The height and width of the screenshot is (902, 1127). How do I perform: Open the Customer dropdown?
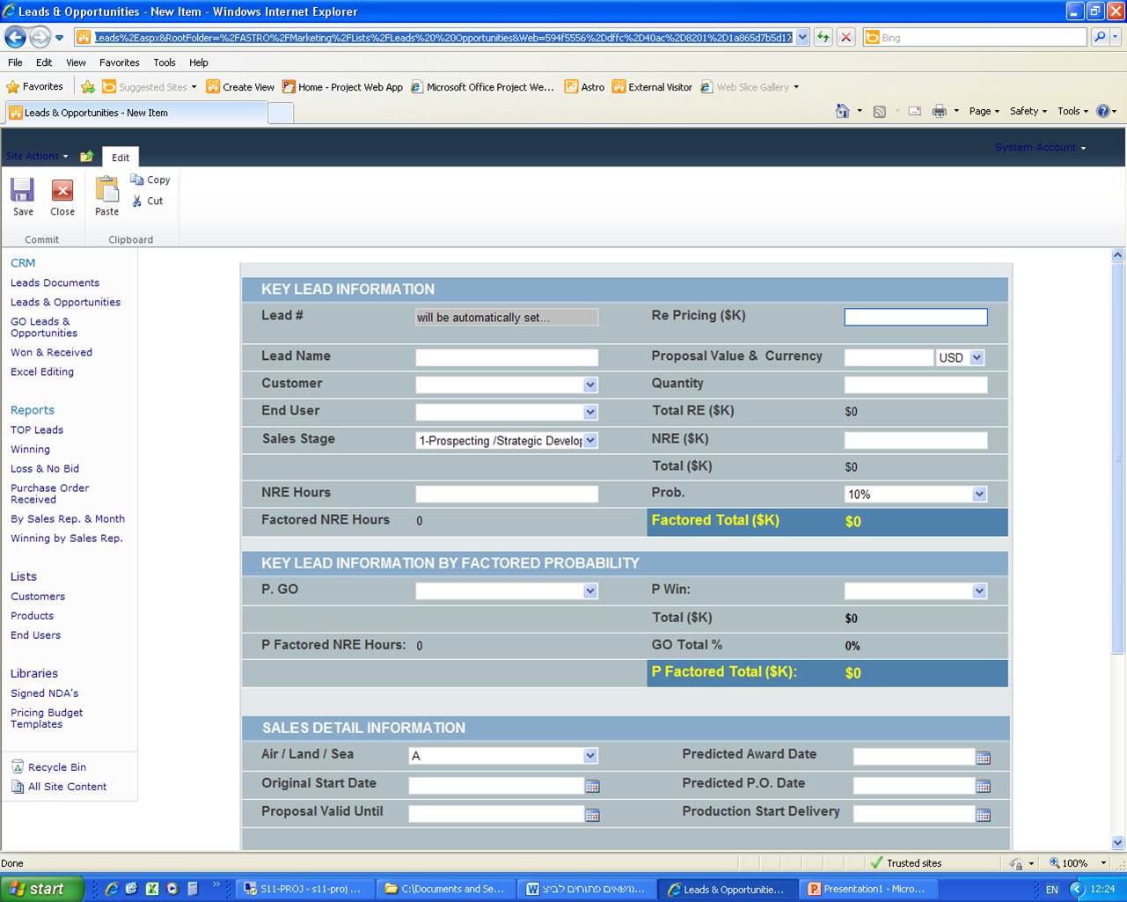(590, 385)
